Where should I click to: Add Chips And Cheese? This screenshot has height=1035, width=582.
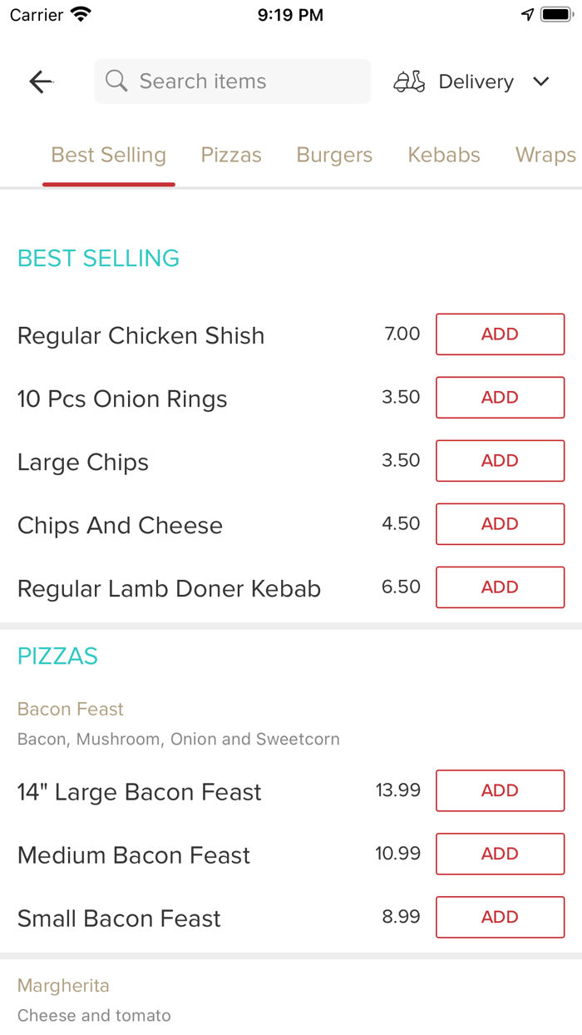click(500, 523)
